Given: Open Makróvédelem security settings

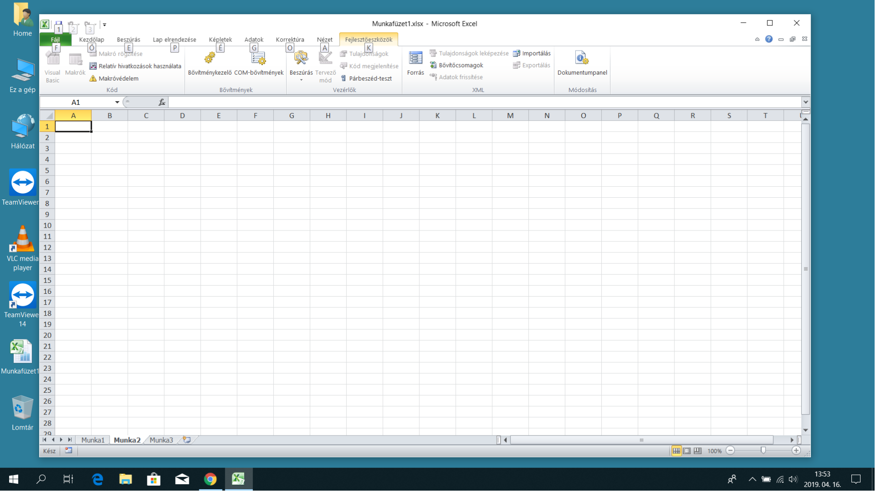Looking at the screenshot, I should [114, 78].
